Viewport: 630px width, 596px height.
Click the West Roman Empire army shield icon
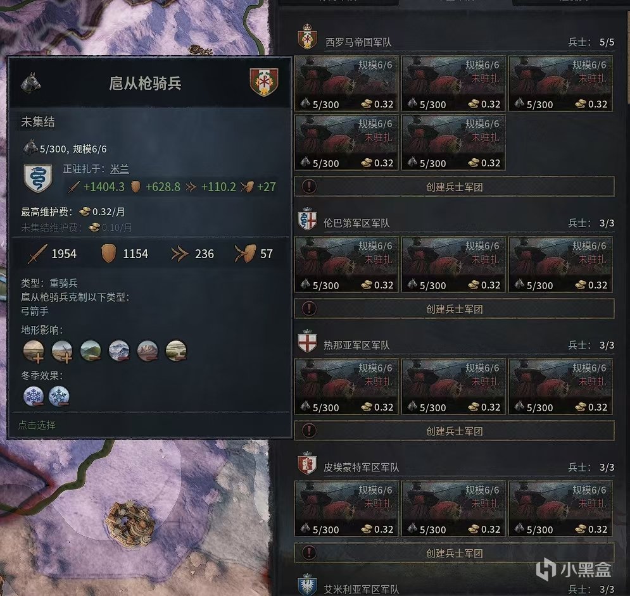[x=307, y=37]
